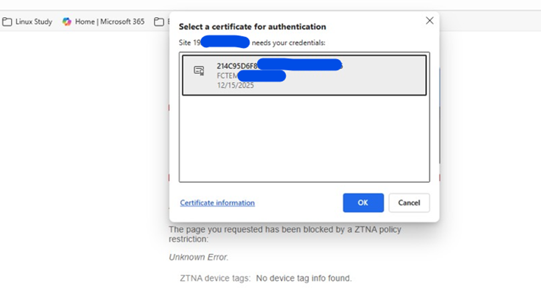Click the 12/15/2025 certificate expiry date
The height and width of the screenshot is (307, 541).
[235, 85]
